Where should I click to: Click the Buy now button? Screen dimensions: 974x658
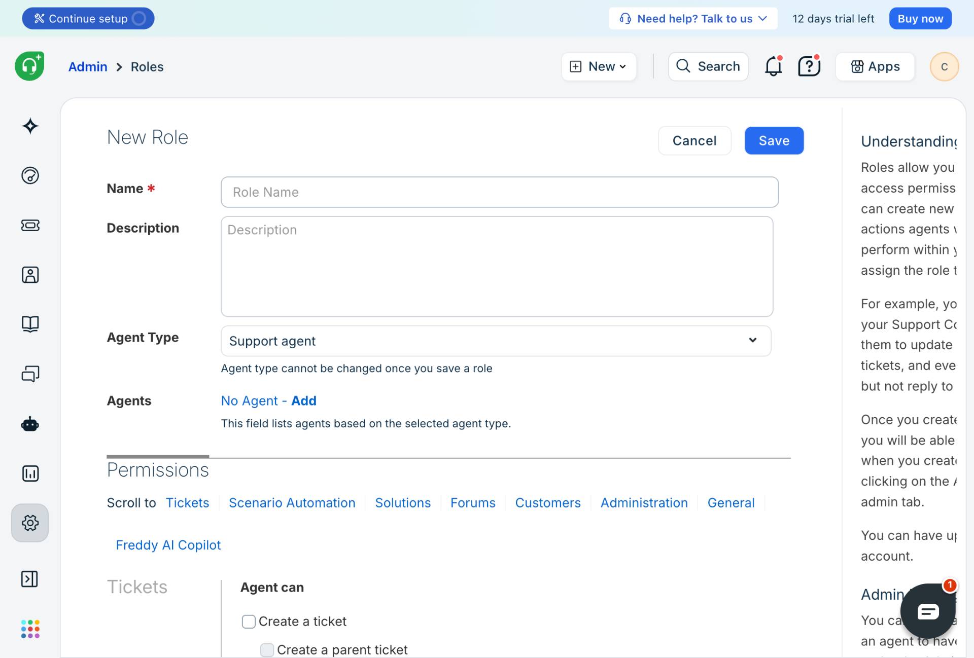[x=920, y=19]
